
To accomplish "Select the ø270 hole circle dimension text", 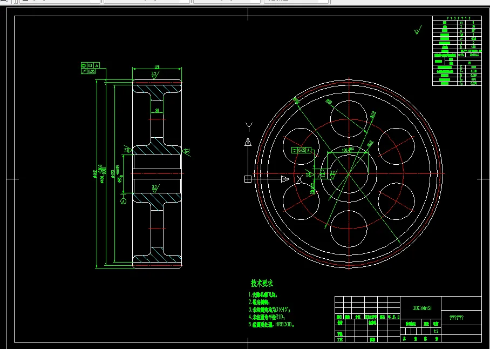I will [372, 115].
